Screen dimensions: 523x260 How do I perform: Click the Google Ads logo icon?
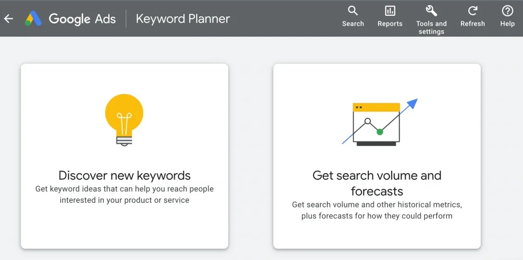[33, 18]
